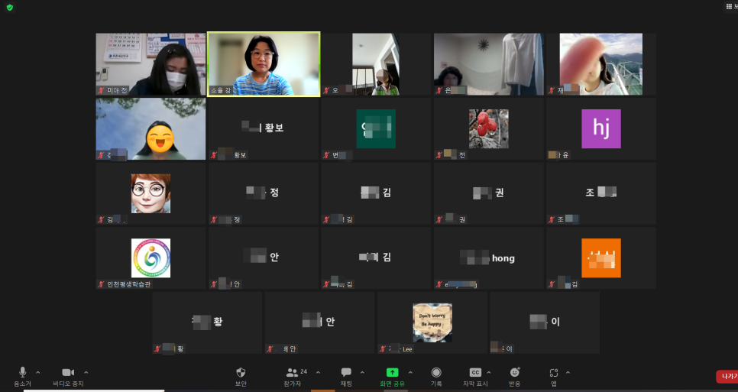
Task: Select the Don't Worry Be happy tile
Action: pyautogui.click(x=432, y=322)
